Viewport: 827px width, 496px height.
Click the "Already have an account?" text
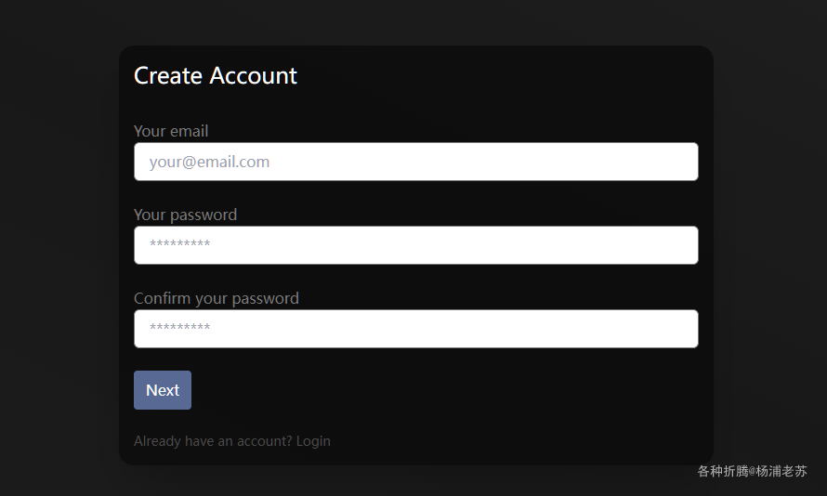coord(213,441)
